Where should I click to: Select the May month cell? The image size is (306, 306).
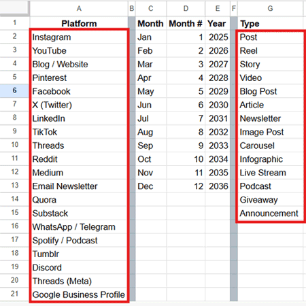tap(151, 91)
